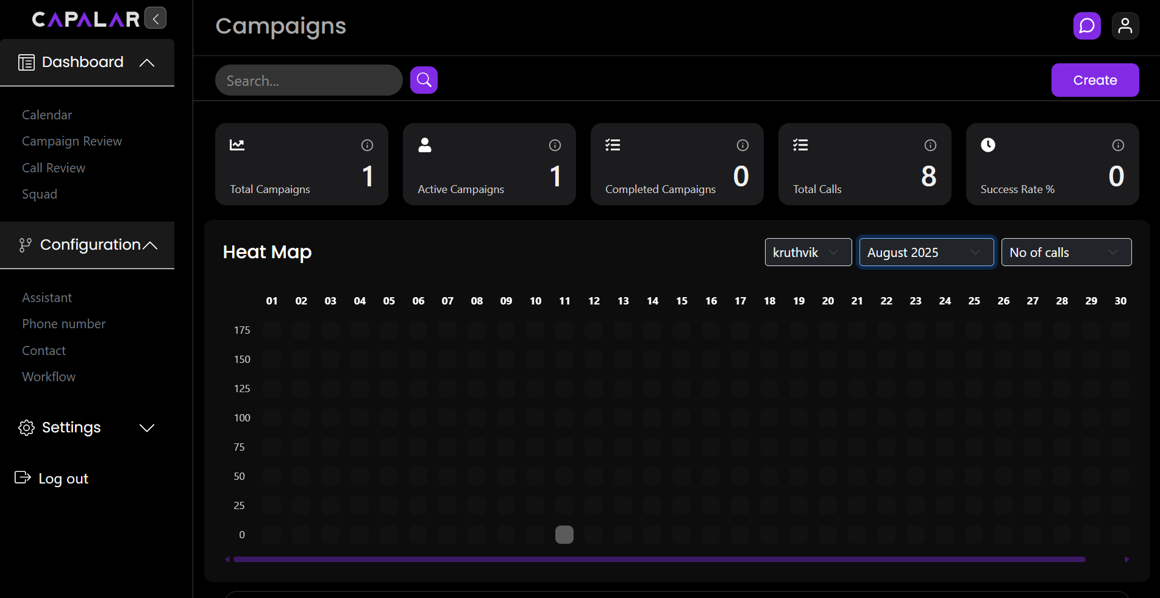This screenshot has height=598, width=1160.
Task: Show info for Success Rate card
Action: point(1118,145)
